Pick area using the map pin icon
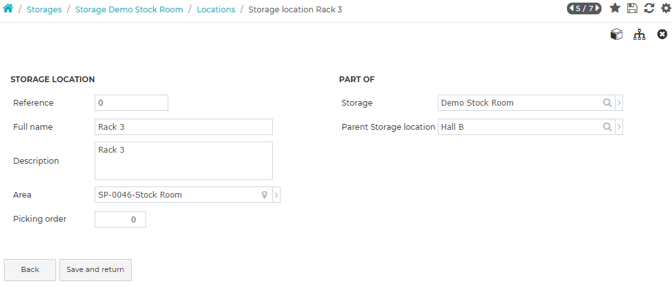The width and height of the screenshot is (672, 287). (264, 195)
